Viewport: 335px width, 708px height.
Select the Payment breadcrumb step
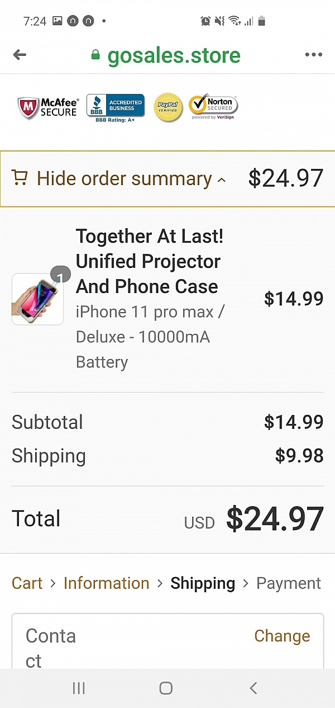288,583
